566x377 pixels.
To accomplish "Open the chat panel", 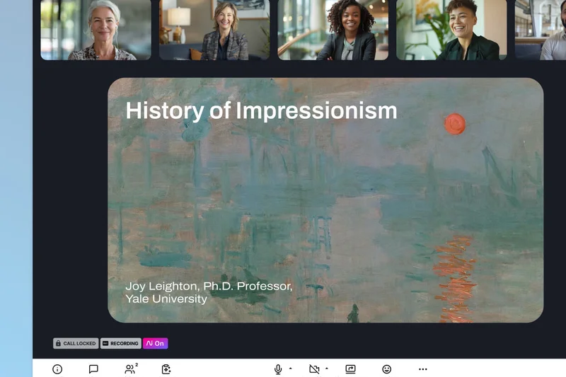I will [x=93, y=369].
